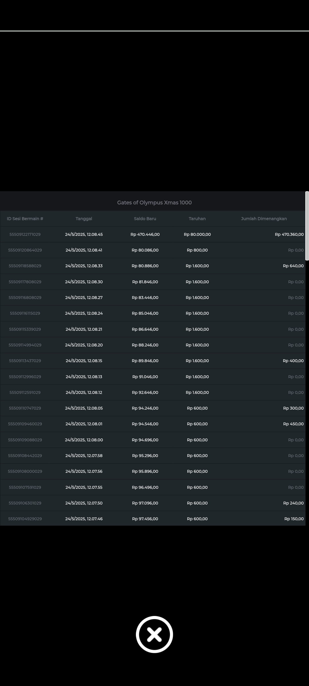This screenshot has height=686, width=309.
Task: Open session ID 55509104929029
Action: (25, 519)
